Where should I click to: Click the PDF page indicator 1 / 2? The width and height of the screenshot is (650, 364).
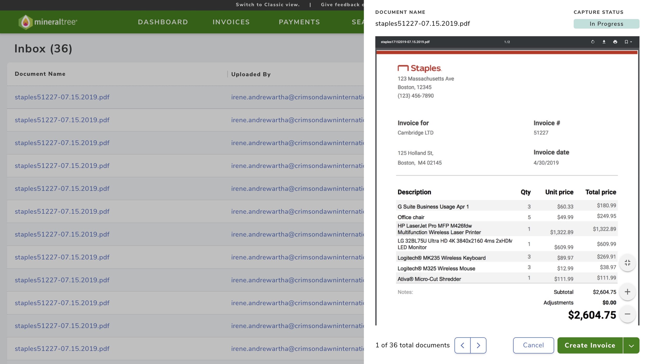tap(507, 42)
